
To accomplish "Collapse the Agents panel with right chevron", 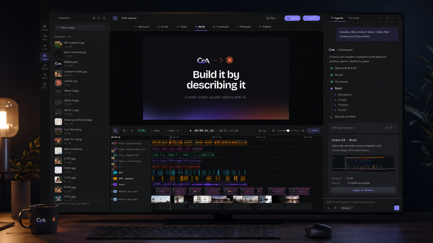I will 393,18.
